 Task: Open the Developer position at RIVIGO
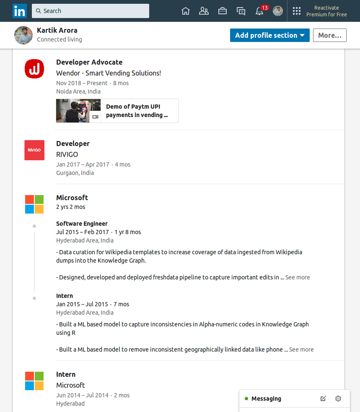(73, 144)
